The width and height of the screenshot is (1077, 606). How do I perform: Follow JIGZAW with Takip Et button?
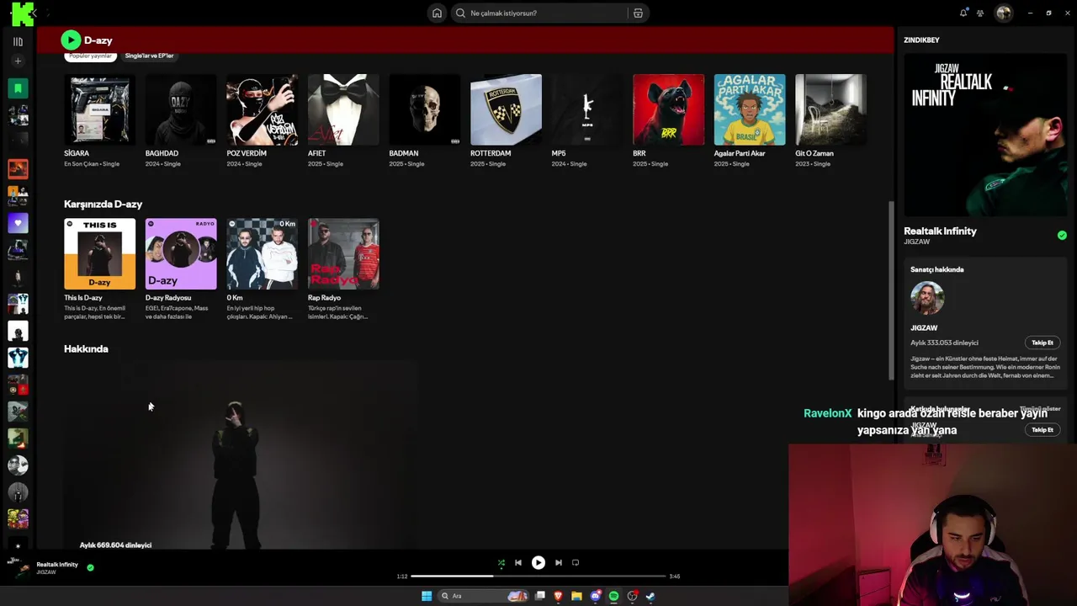(1043, 343)
